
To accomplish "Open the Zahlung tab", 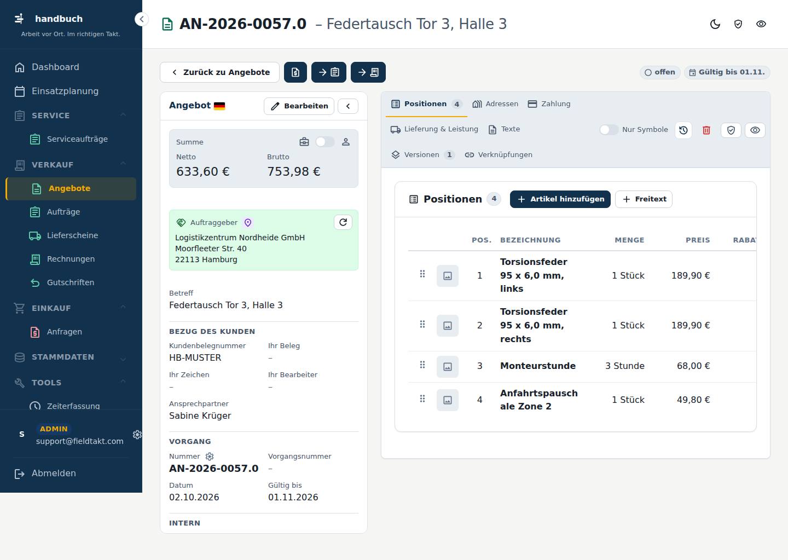I will coord(549,104).
